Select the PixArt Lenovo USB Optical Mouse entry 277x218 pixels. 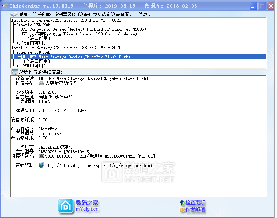79,34
